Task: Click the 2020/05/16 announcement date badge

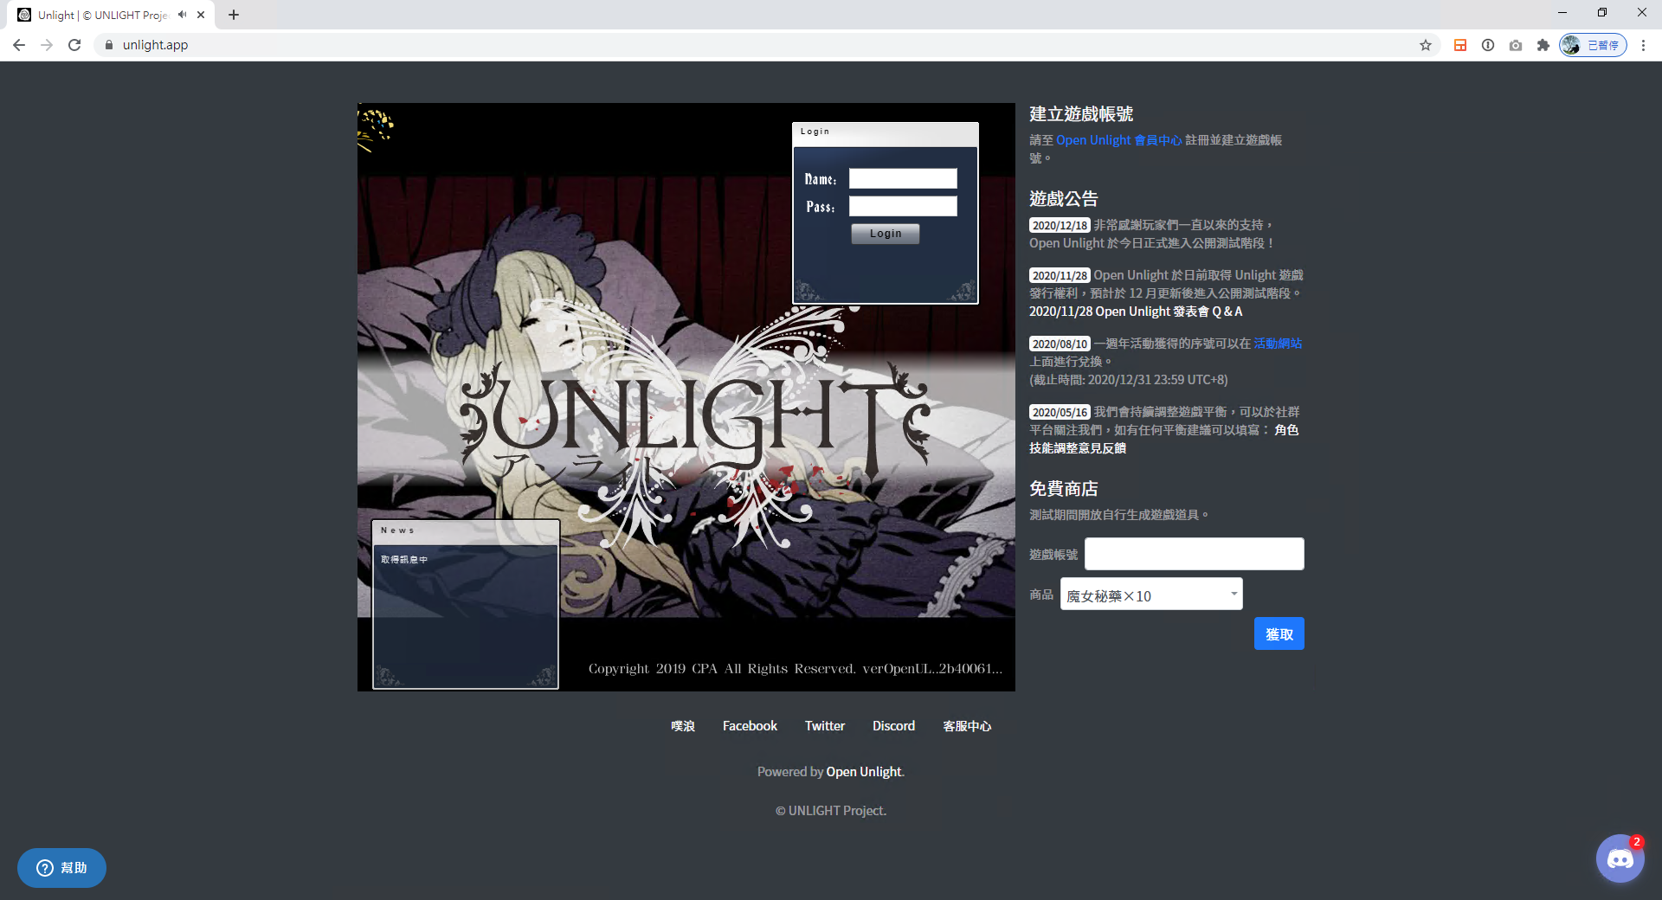Action: click(x=1060, y=412)
